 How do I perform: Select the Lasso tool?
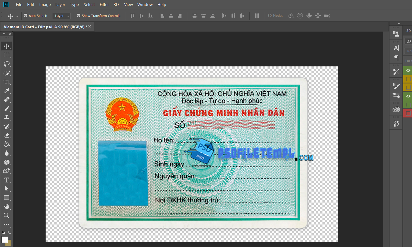pos(7,64)
